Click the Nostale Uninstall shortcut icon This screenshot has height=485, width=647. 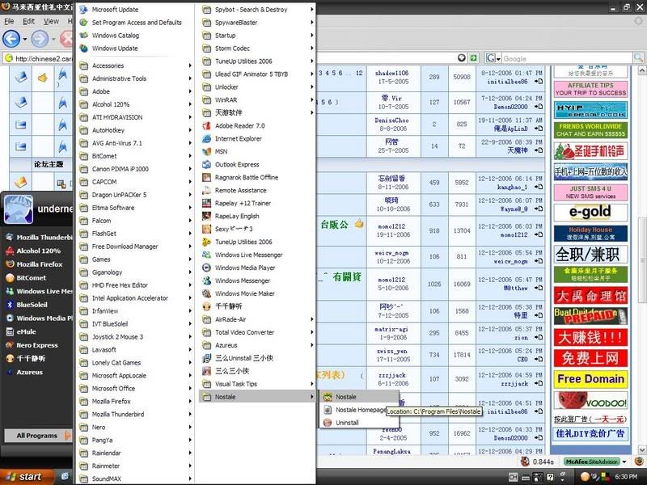coord(328,423)
